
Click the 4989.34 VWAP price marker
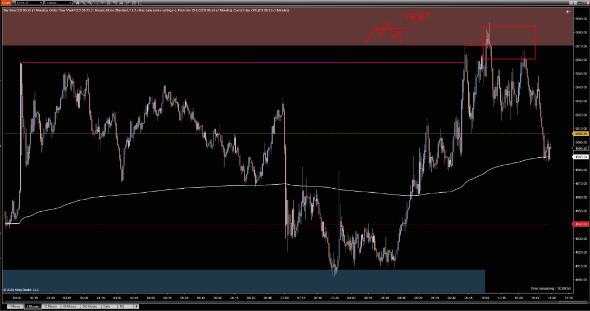pyautogui.click(x=580, y=157)
